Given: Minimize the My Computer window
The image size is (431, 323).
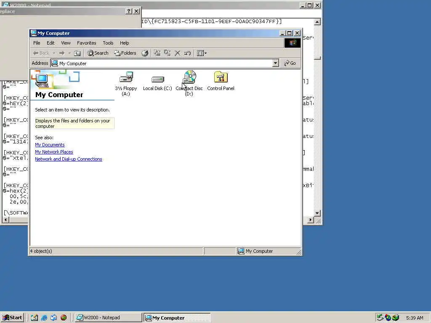Looking at the screenshot, I should pyautogui.click(x=282, y=33).
